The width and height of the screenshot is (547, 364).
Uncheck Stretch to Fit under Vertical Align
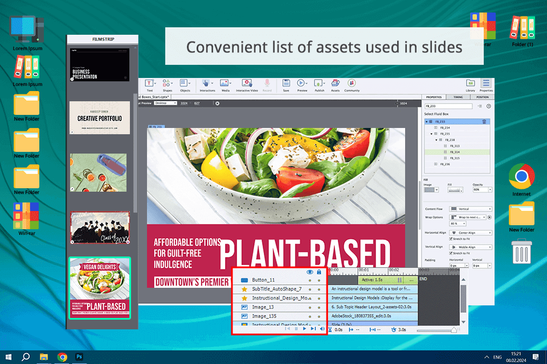(x=451, y=253)
